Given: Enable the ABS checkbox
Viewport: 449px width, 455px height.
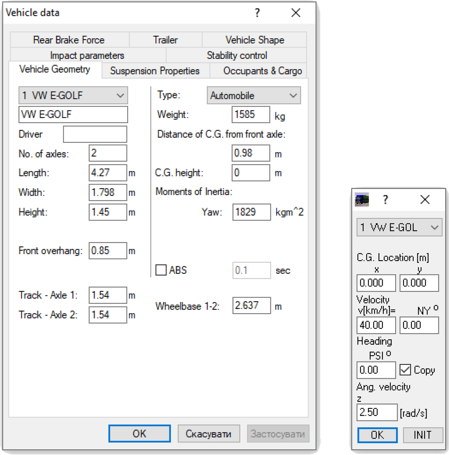Looking at the screenshot, I should pos(161,270).
